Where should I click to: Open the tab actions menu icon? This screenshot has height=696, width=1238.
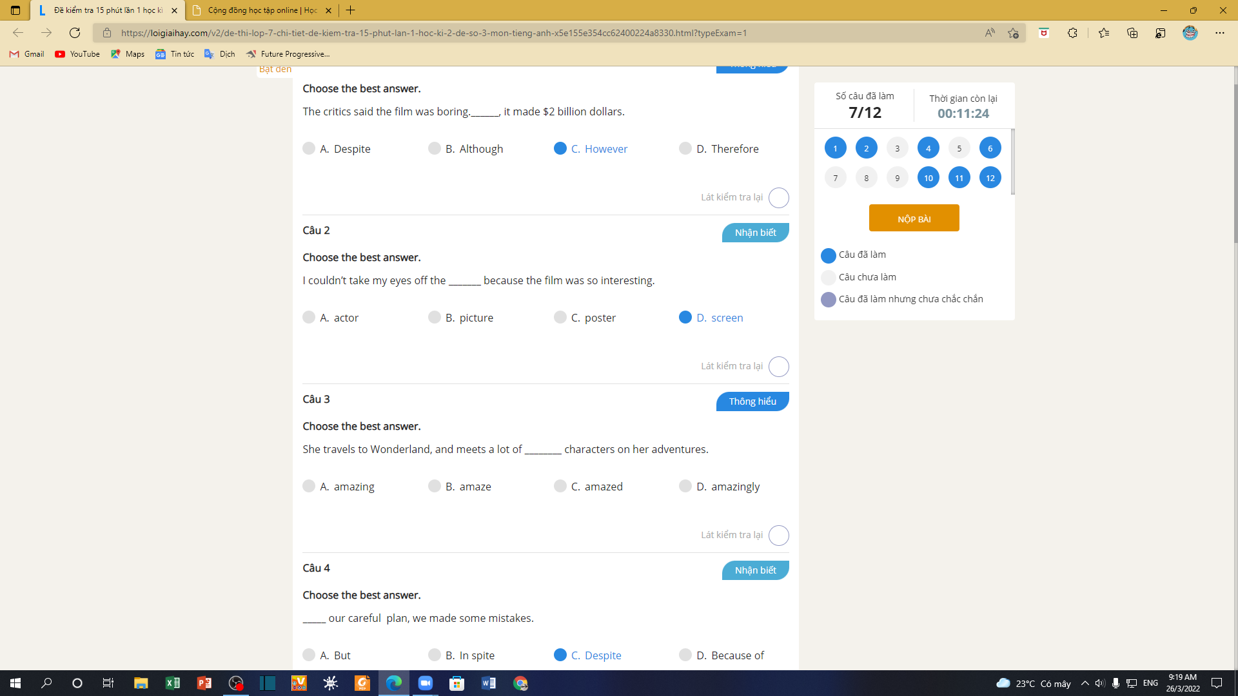[15, 10]
